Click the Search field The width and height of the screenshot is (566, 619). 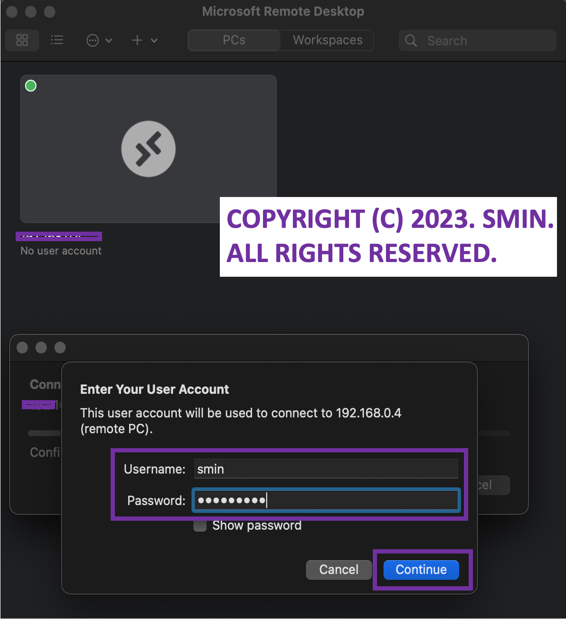[477, 40]
